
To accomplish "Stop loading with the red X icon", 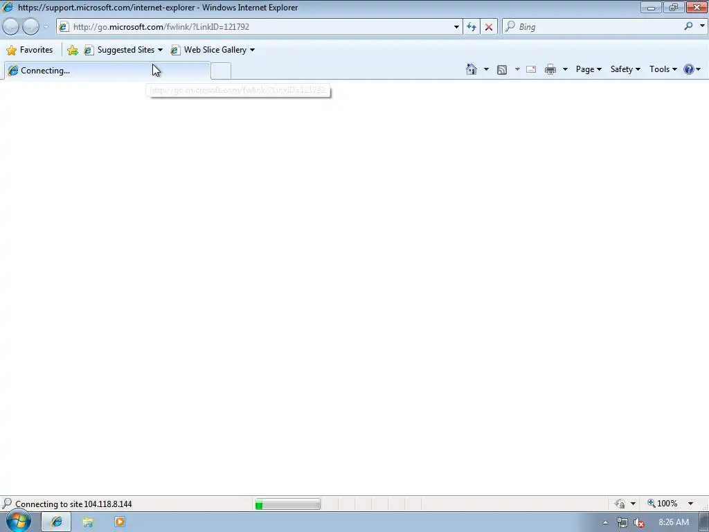I will point(489,27).
